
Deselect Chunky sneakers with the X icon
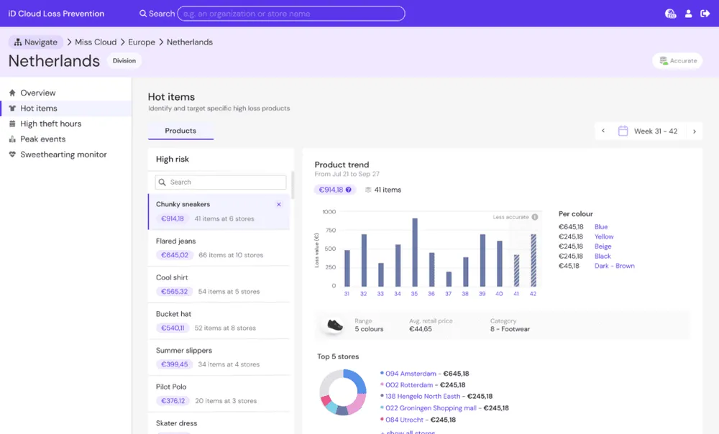279,205
